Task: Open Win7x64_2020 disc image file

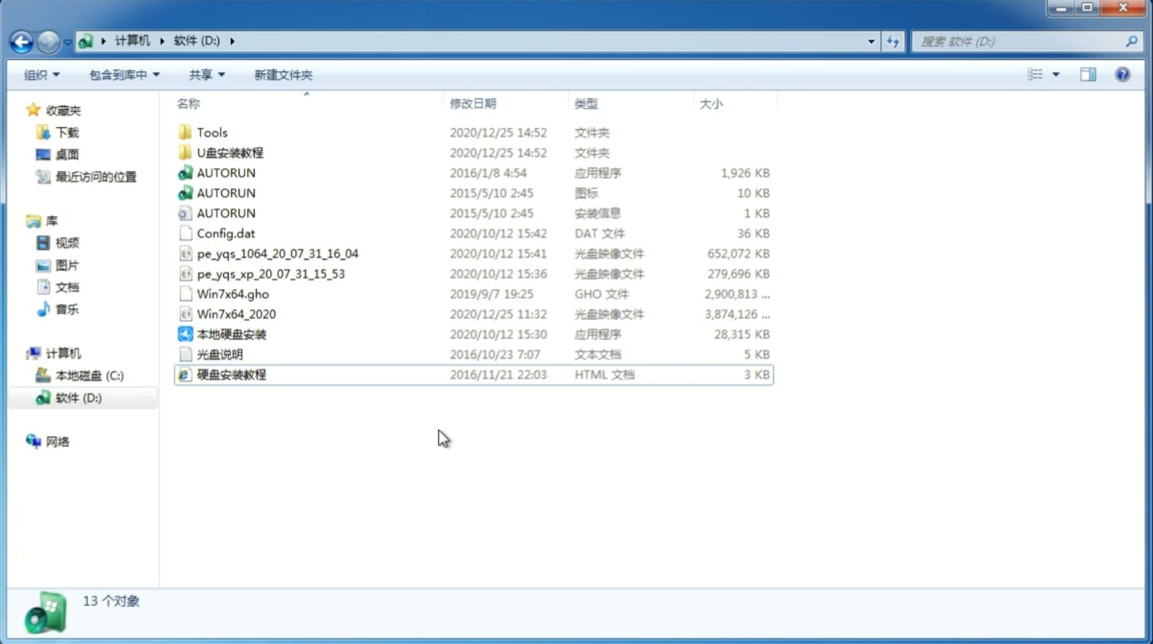Action: coord(236,314)
